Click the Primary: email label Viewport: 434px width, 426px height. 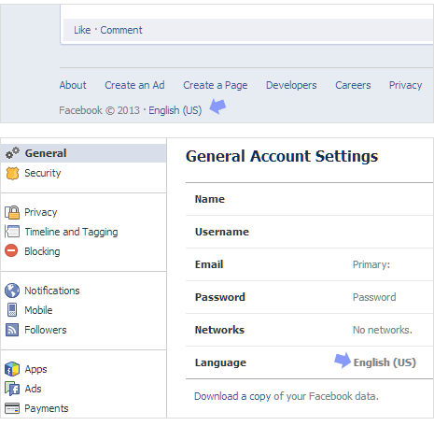pyautogui.click(x=371, y=264)
